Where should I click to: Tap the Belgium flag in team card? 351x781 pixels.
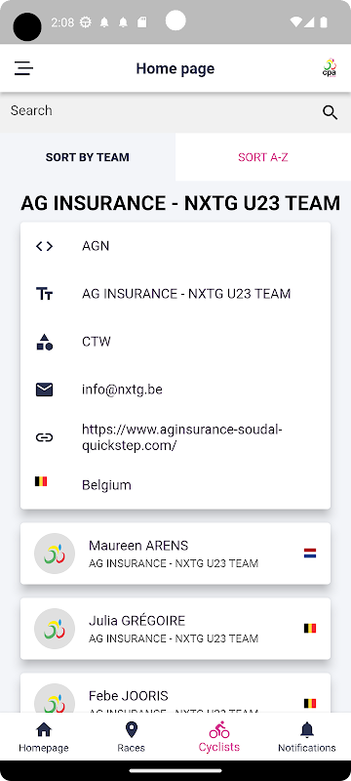41,481
